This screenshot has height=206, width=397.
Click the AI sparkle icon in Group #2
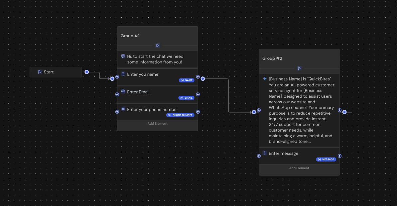265,79
